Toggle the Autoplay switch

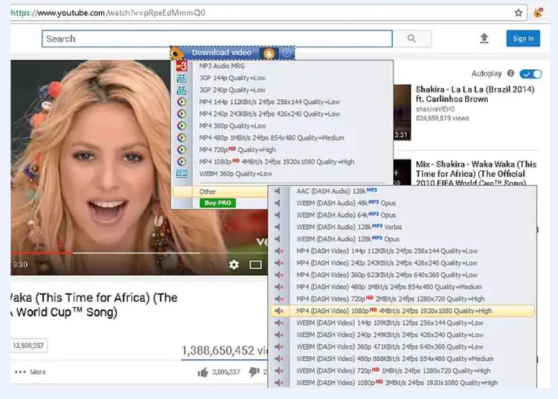point(531,74)
